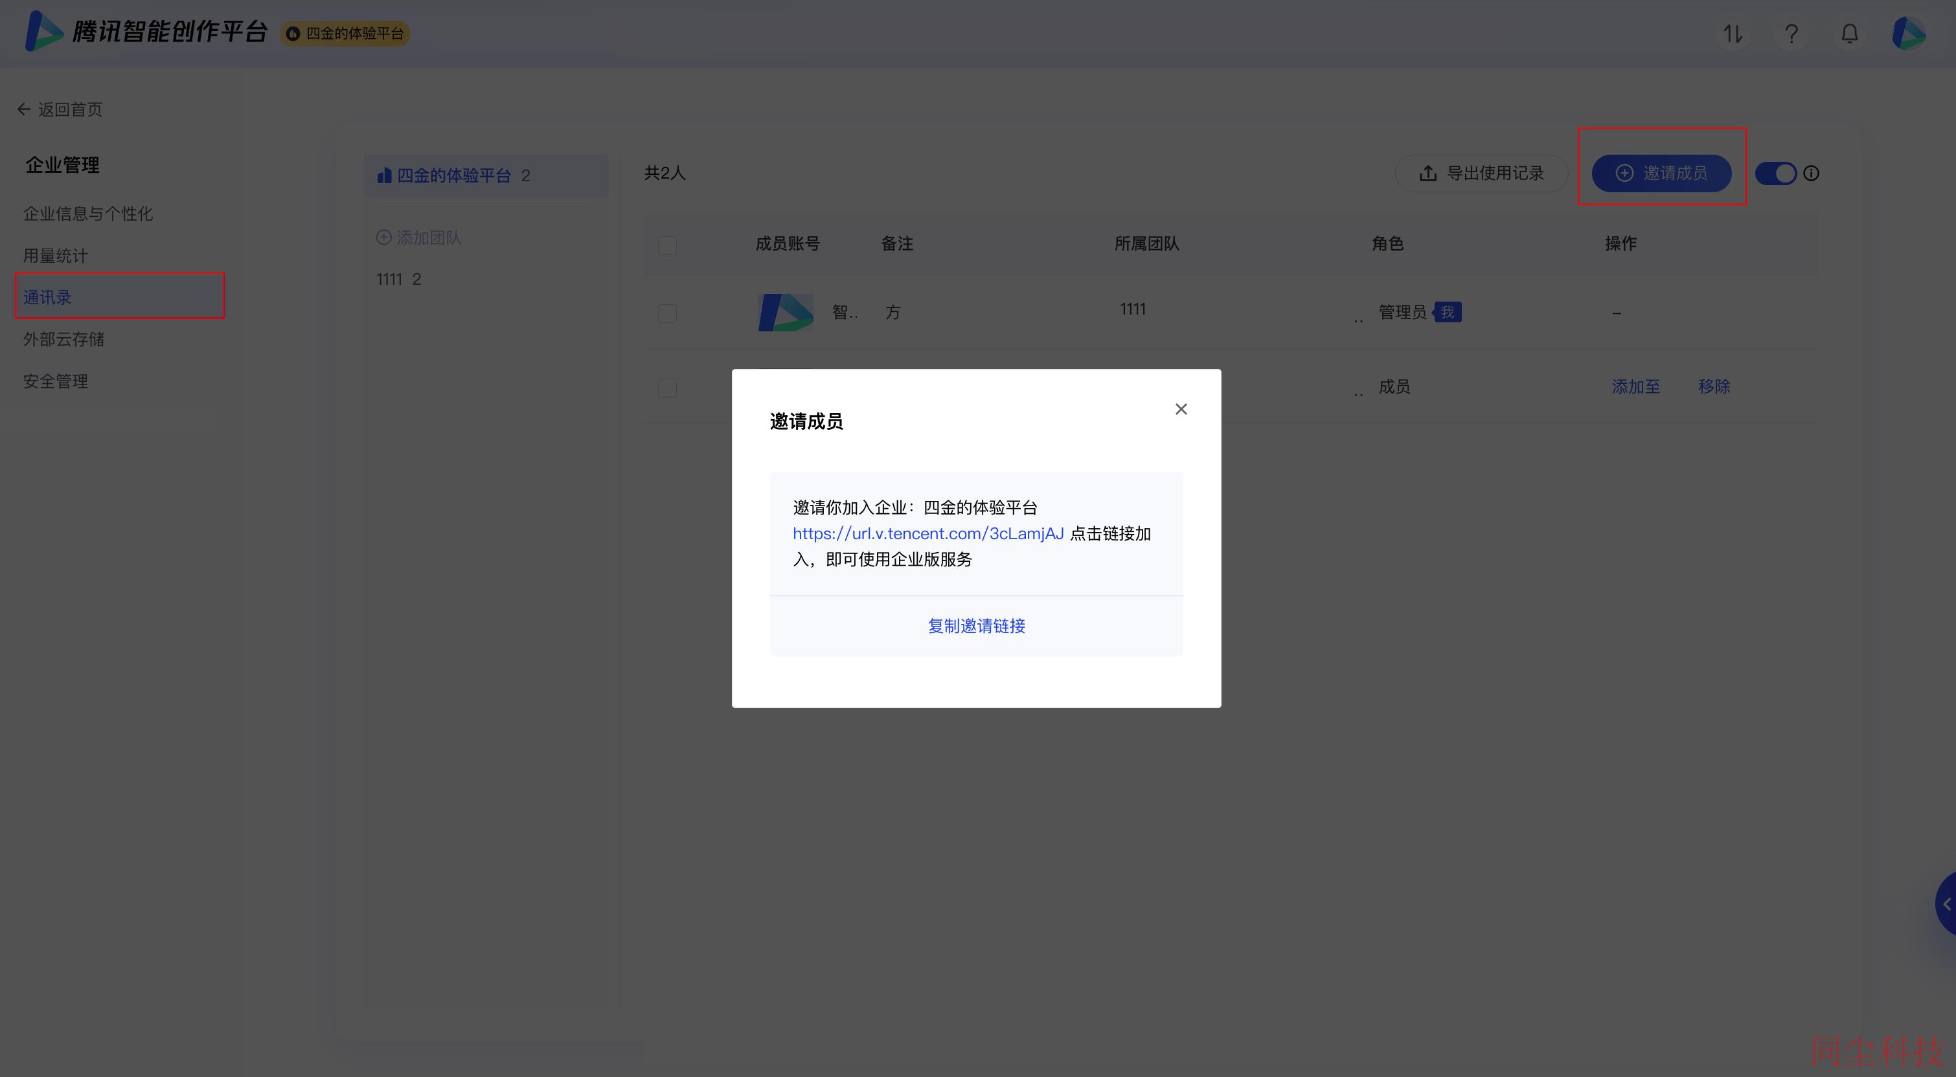Click 添加团队 with plus icon
This screenshot has height=1077, width=1956.
point(419,238)
